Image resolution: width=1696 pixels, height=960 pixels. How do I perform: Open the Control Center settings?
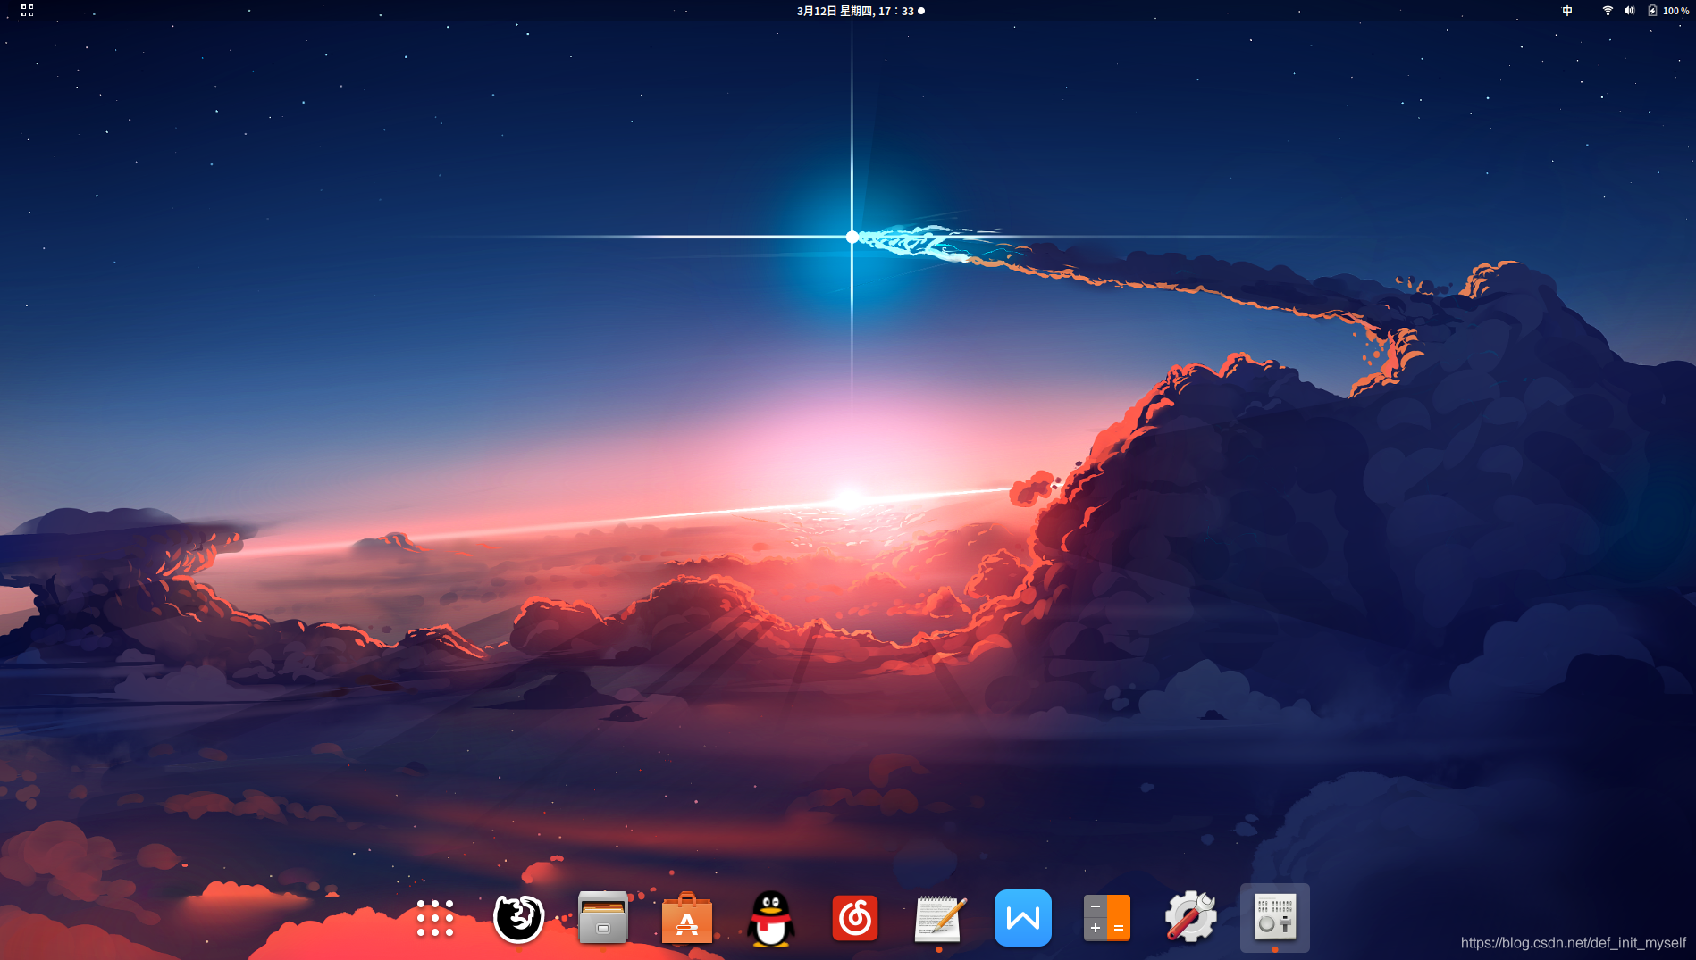coord(1191,917)
